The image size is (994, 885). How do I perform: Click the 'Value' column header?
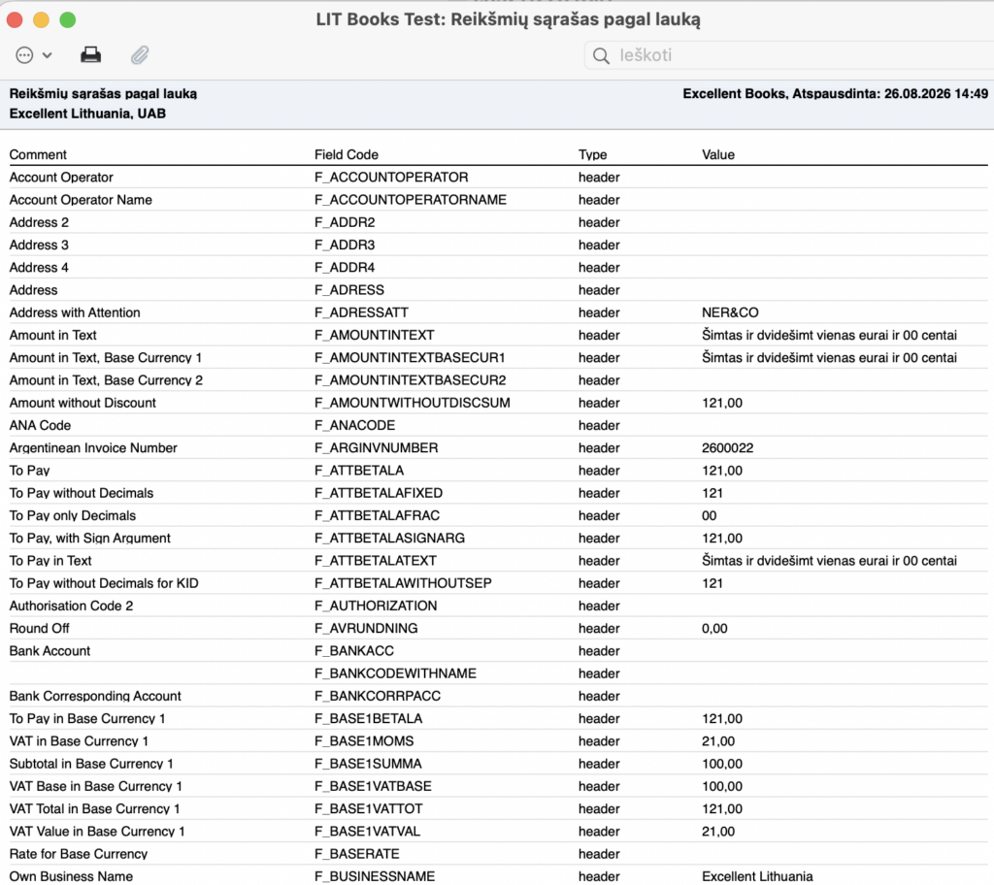(x=718, y=154)
